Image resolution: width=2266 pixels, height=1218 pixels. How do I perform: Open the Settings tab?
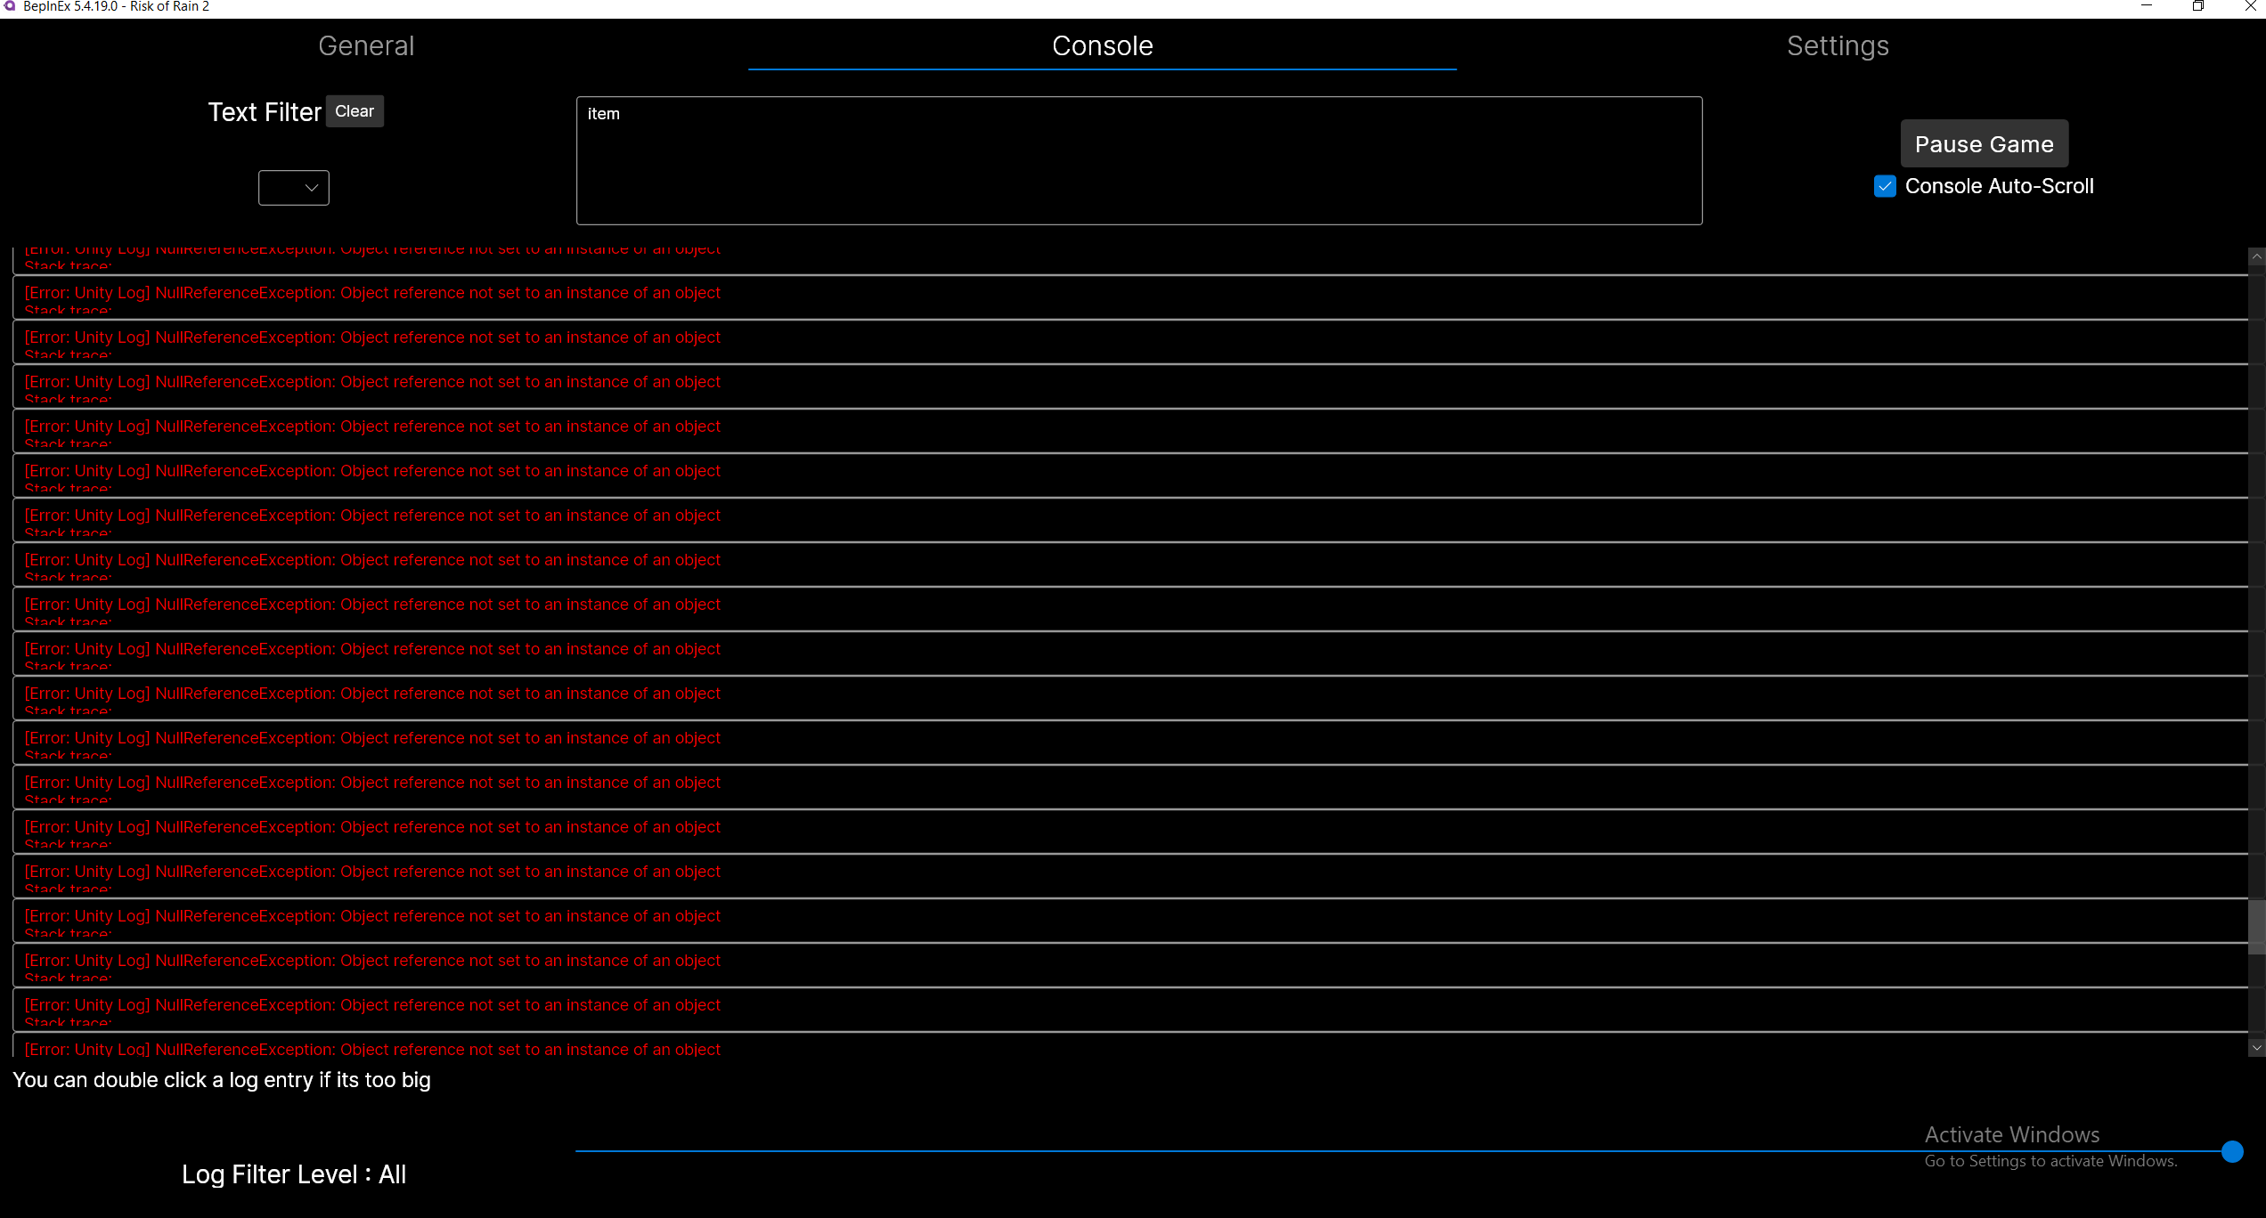1838,45
